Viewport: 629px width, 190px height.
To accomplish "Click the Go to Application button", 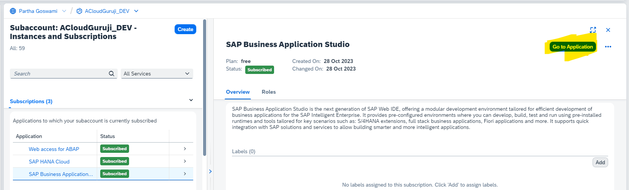I will 572,47.
